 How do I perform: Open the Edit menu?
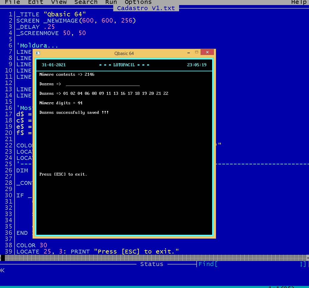pos(35,2)
